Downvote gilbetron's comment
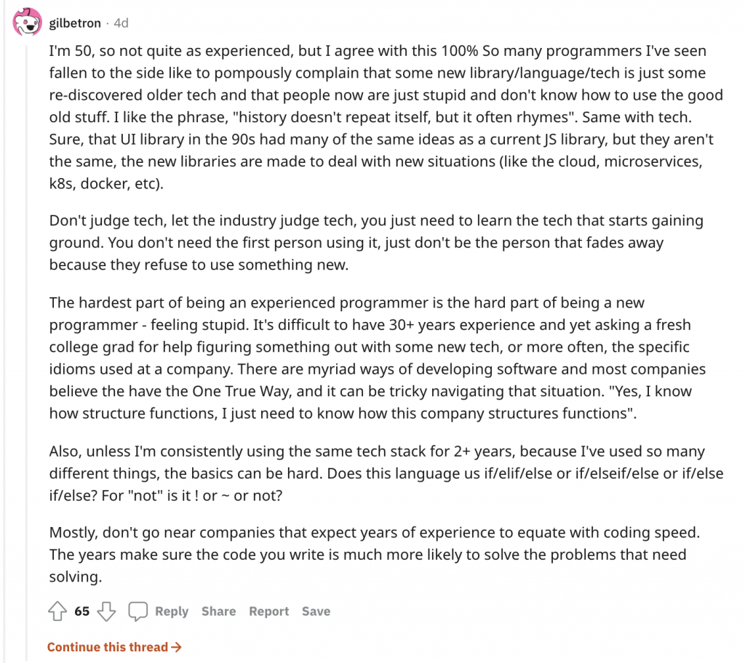The height and width of the screenshot is (663, 745). click(106, 611)
